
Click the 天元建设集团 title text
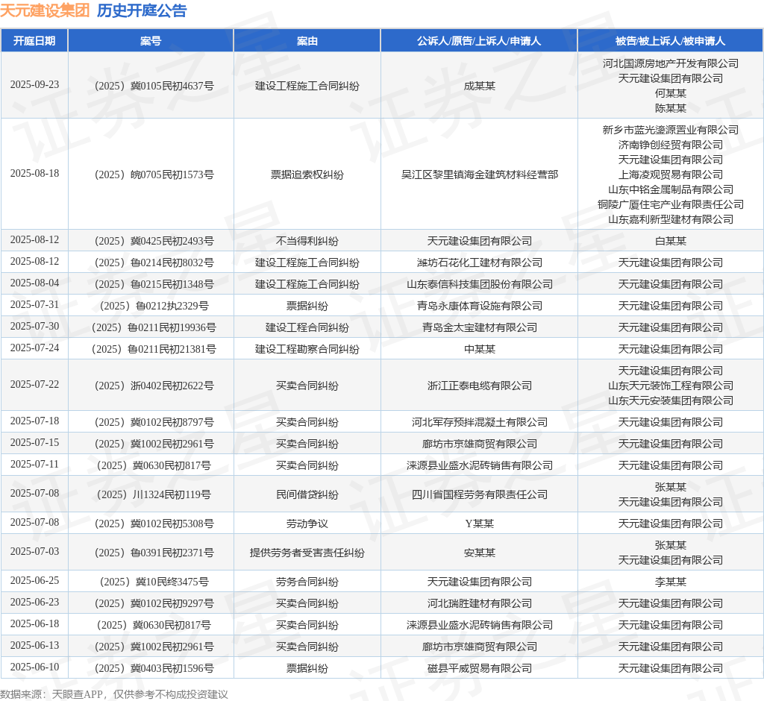tap(45, 10)
